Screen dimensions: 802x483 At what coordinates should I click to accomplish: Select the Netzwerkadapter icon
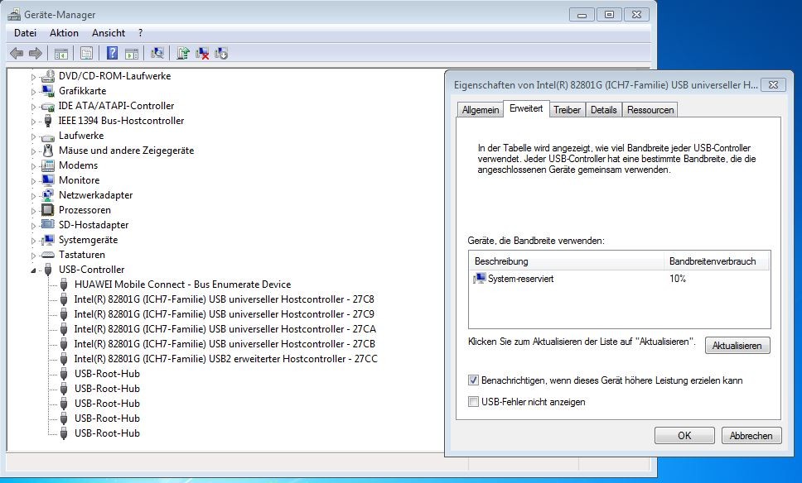click(x=48, y=195)
